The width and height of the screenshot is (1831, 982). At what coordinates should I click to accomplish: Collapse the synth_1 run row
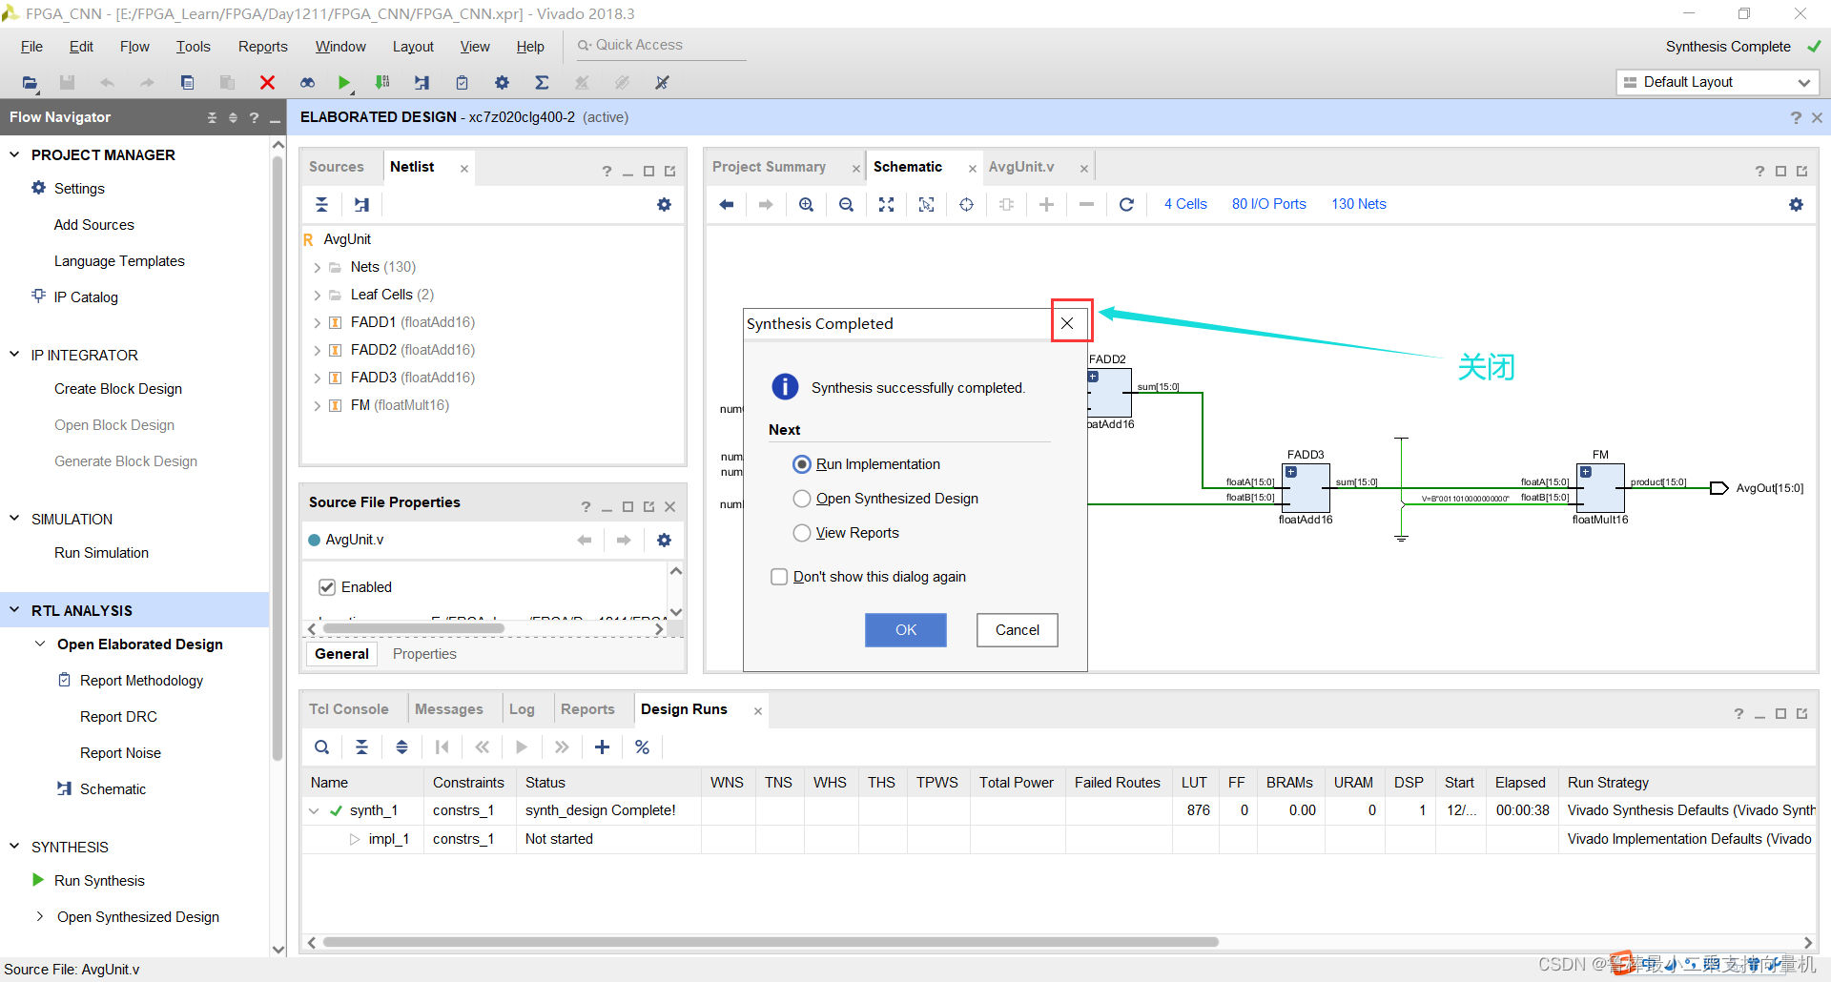(314, 811)
